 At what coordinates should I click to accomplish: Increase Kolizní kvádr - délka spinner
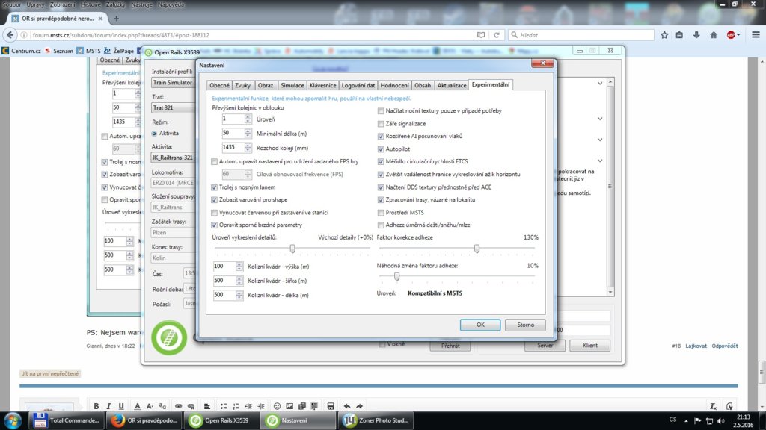tap(239, 293)
